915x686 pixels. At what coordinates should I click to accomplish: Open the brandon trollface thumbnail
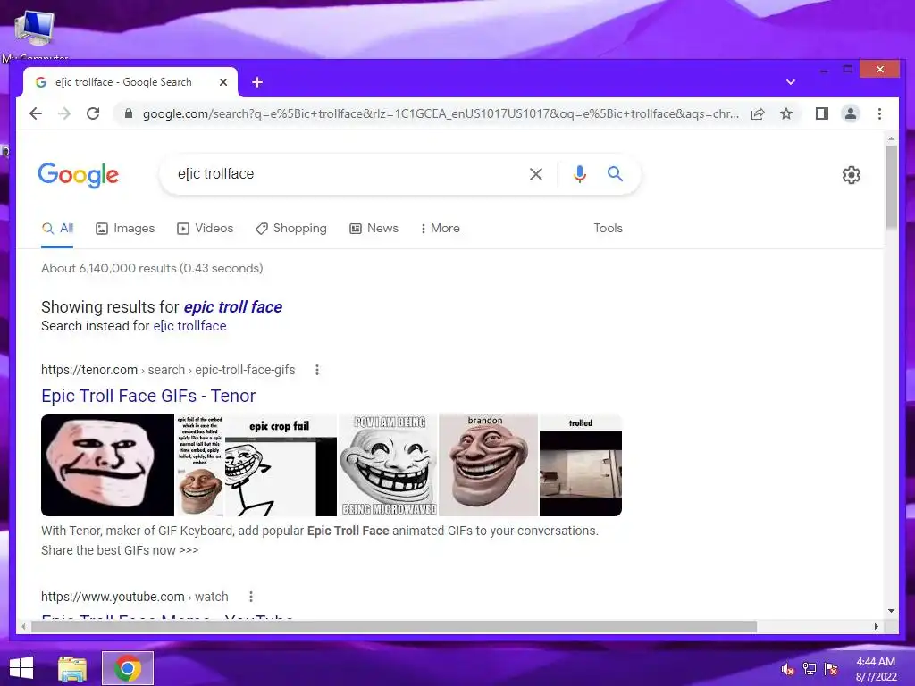[x=489, y=464]
